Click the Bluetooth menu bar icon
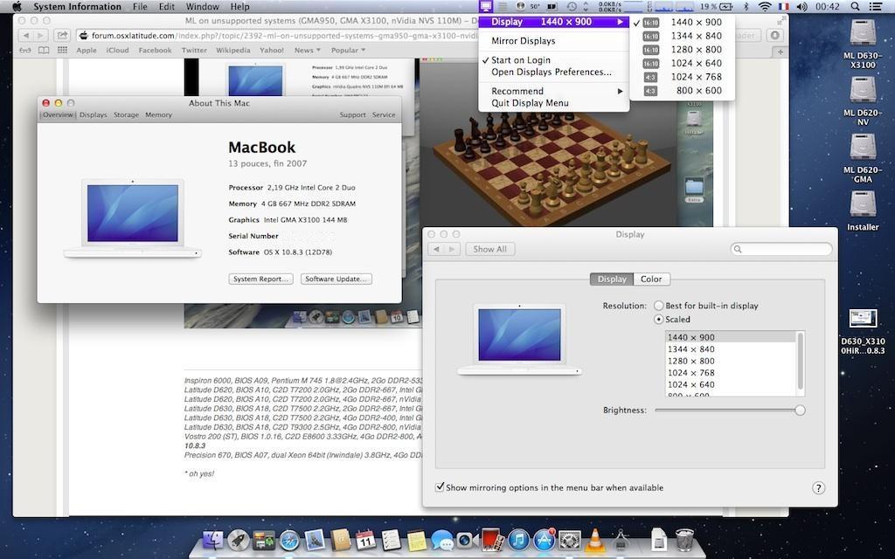The height and width of the screenshot is (559, 895). [746, 7]
